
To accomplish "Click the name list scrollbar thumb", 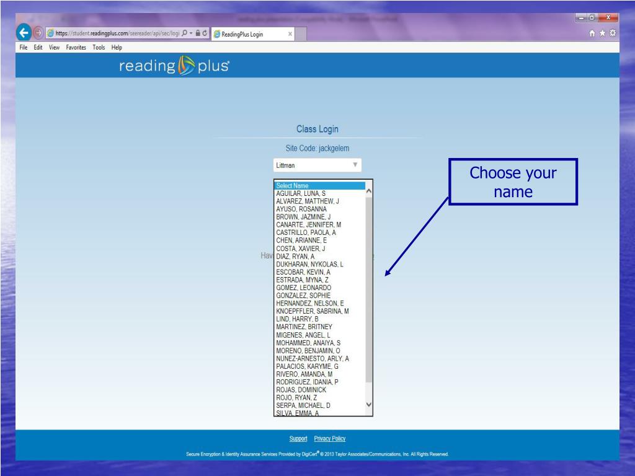I will [368, 289].
